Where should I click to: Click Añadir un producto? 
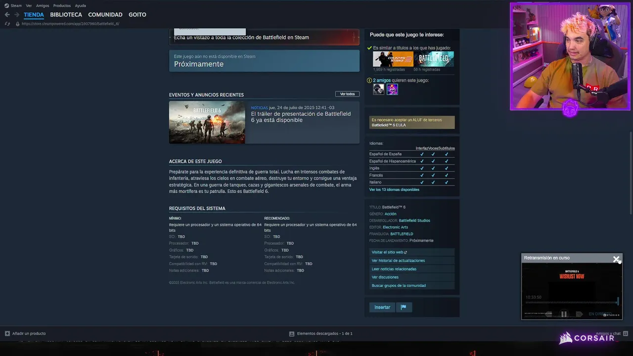(x=25, y=333)
